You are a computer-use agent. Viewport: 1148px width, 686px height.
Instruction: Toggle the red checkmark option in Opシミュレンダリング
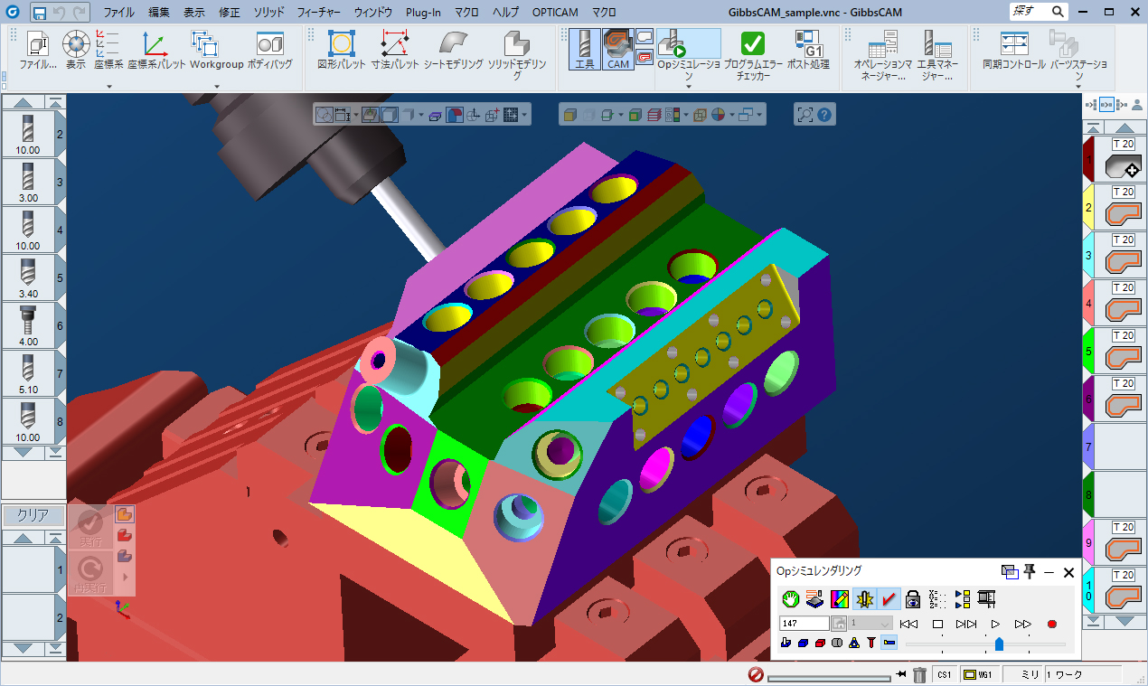click(888, 598)
